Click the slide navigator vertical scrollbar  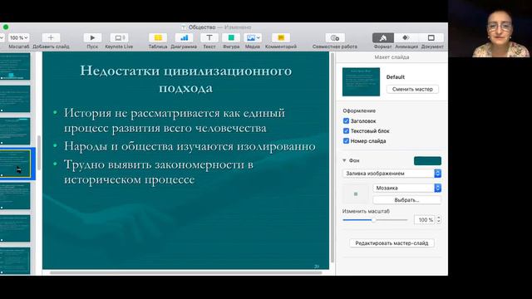39,153
